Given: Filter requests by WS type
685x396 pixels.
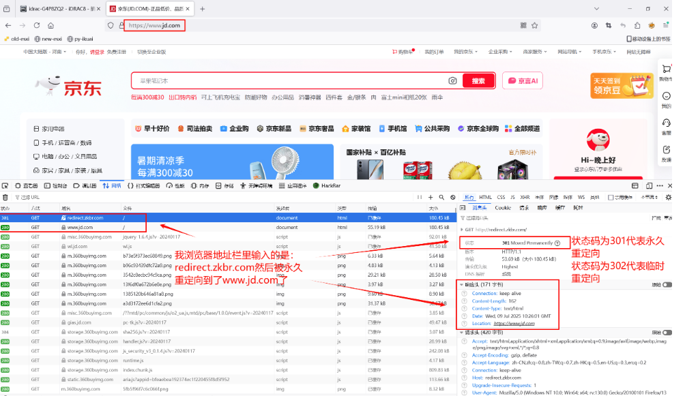Looking at the screenshot, I should click(581, 198).
